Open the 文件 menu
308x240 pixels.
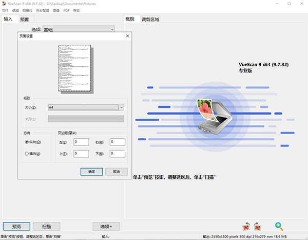[x=5, y=10]
